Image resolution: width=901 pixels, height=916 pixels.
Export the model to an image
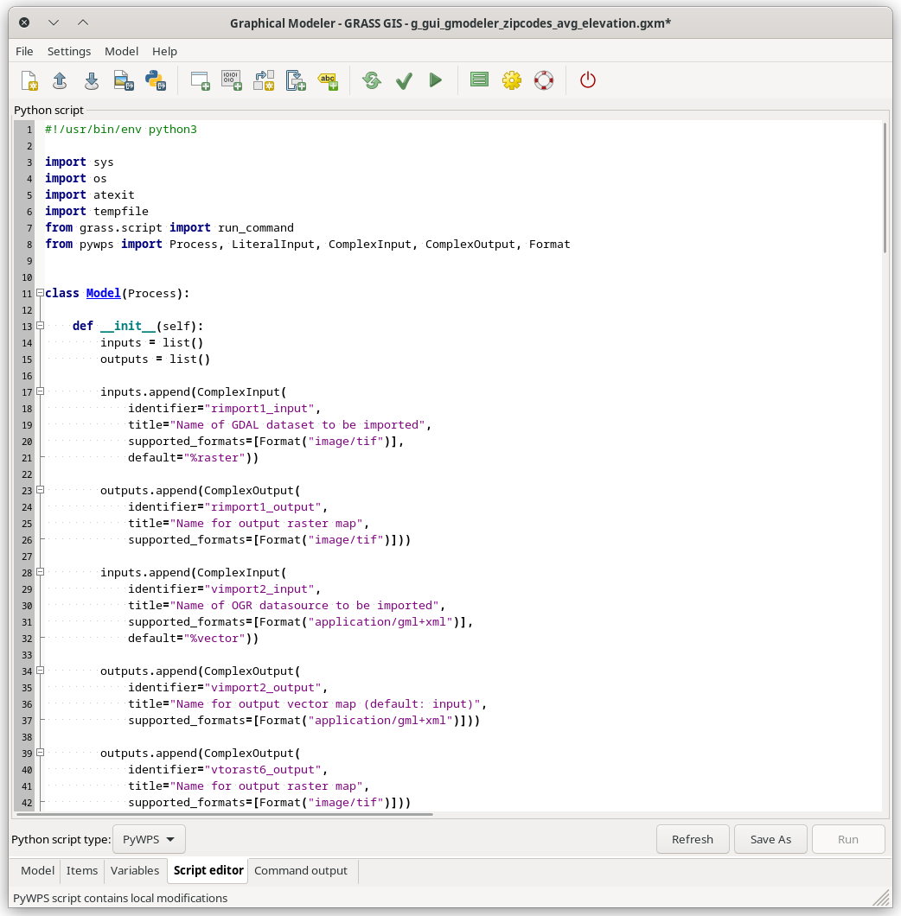[123, 80]
